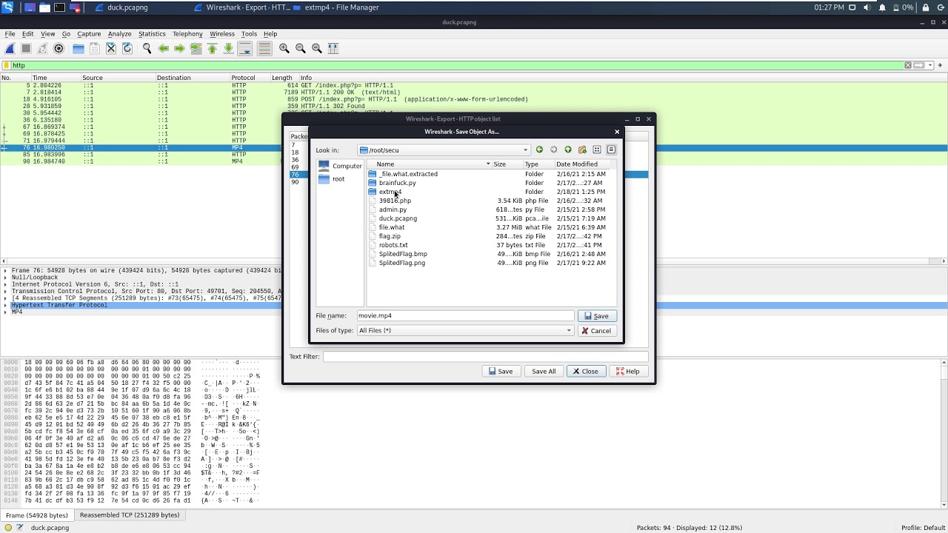Open the display filter history dropdown

(x=929, y=65)
